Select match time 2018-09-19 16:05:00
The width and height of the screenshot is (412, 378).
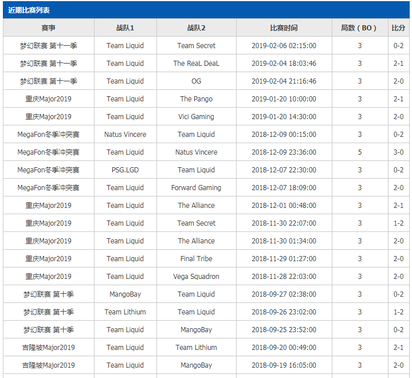284,365
